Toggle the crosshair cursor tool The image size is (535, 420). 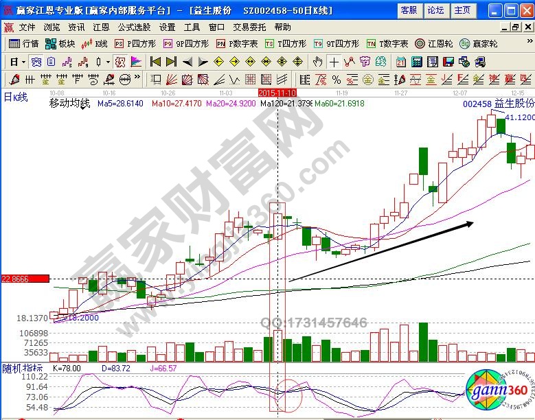coord(334,61)
